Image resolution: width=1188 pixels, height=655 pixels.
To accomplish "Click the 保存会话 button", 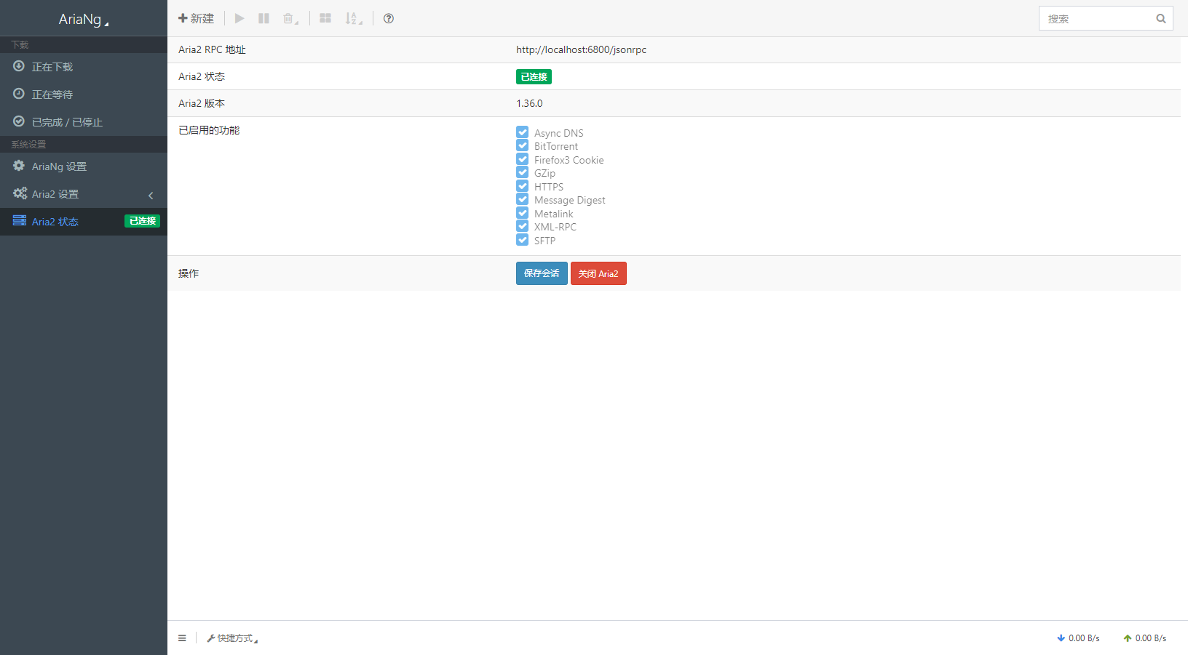I will coord(542,273).
